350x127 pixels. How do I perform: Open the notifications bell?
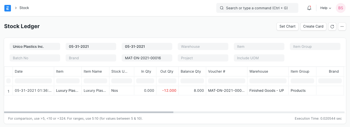[309, 8]
